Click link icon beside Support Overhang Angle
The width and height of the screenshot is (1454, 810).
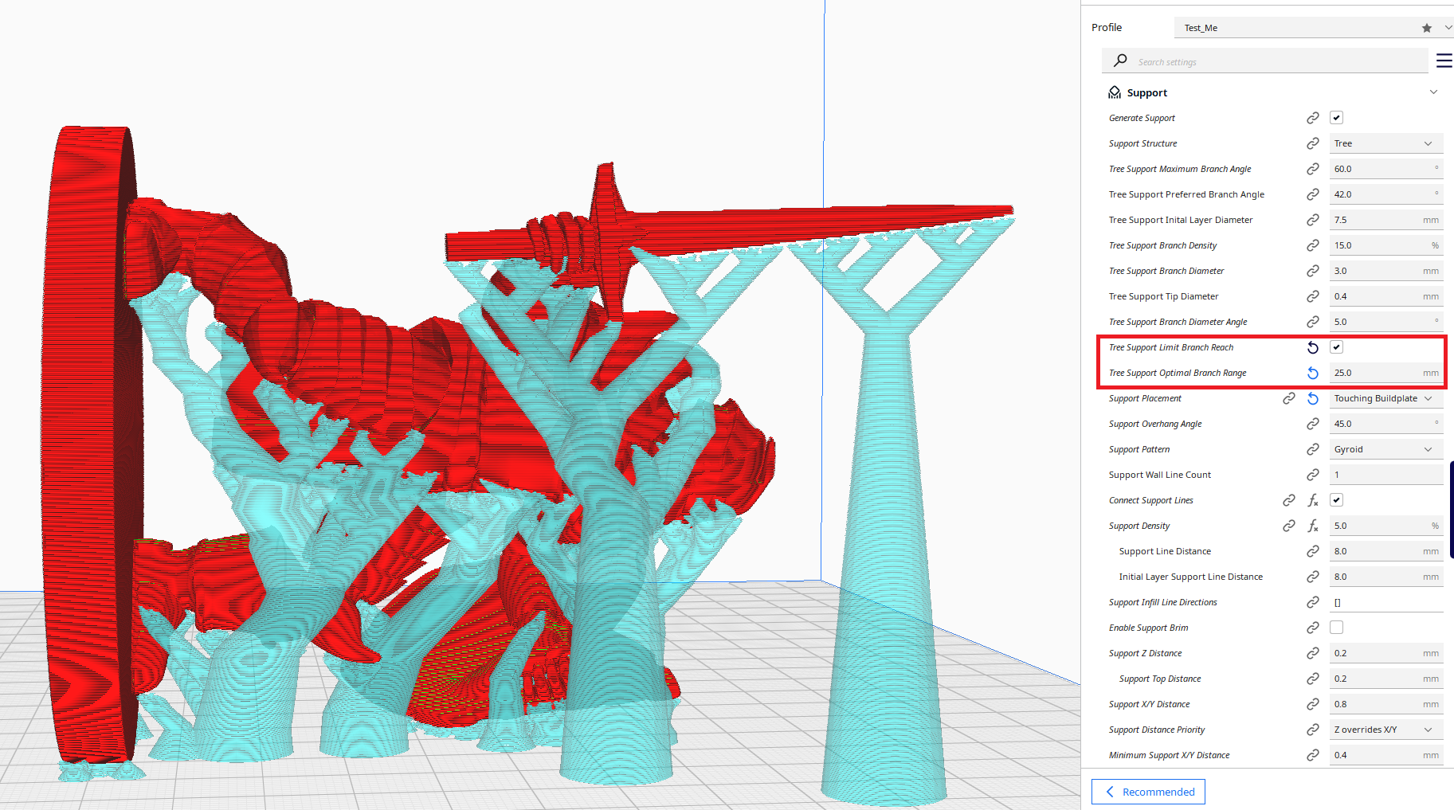1312,424
